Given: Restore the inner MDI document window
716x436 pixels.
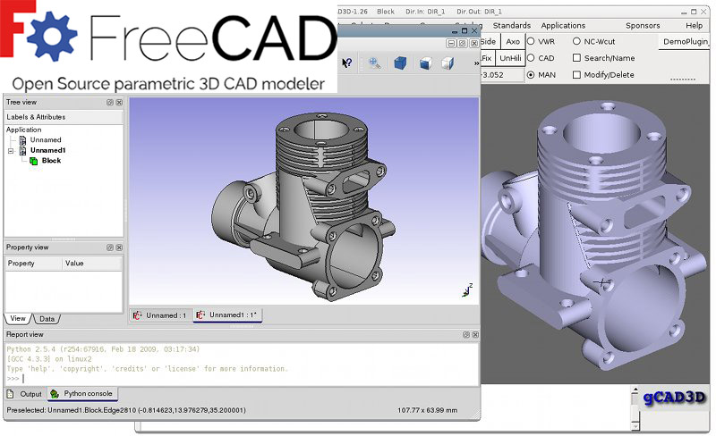Looking at the screenshot, I should pos(462,43).
